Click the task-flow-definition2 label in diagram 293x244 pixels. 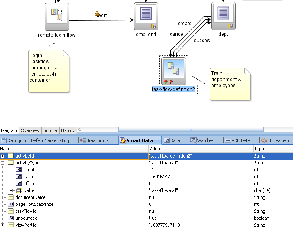click(173, 89)
